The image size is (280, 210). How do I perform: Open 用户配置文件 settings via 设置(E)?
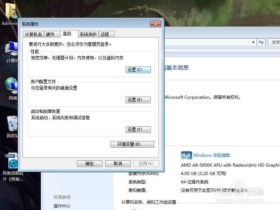coord(138,99)
